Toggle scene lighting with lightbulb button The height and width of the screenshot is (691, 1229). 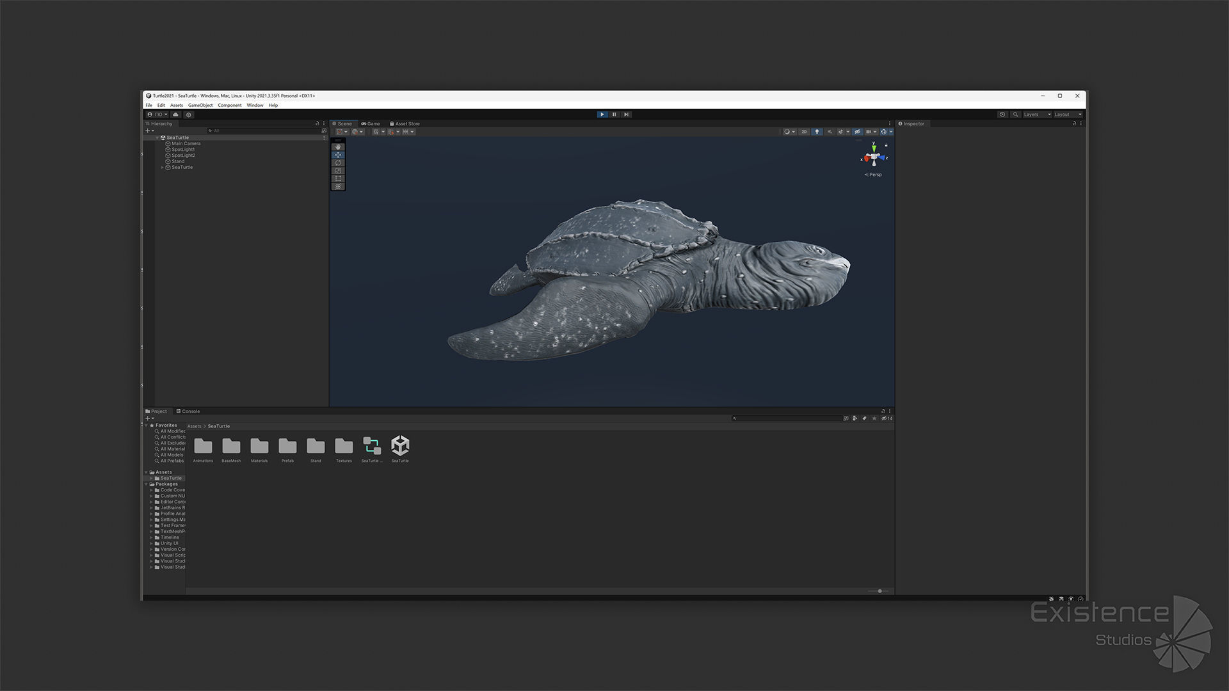tap(817, 132)
